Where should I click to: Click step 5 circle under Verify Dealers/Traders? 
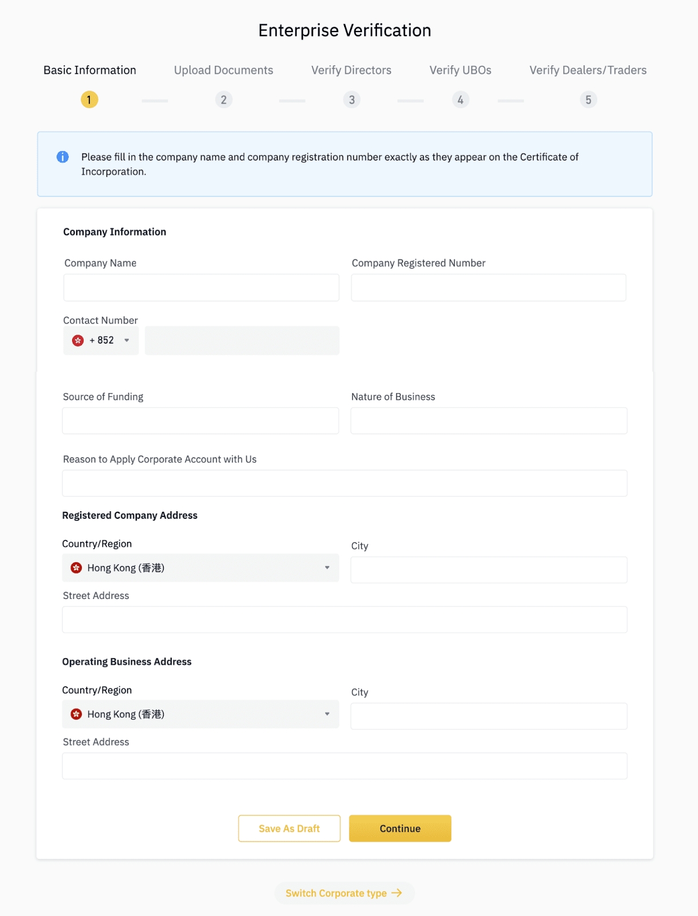588,100
